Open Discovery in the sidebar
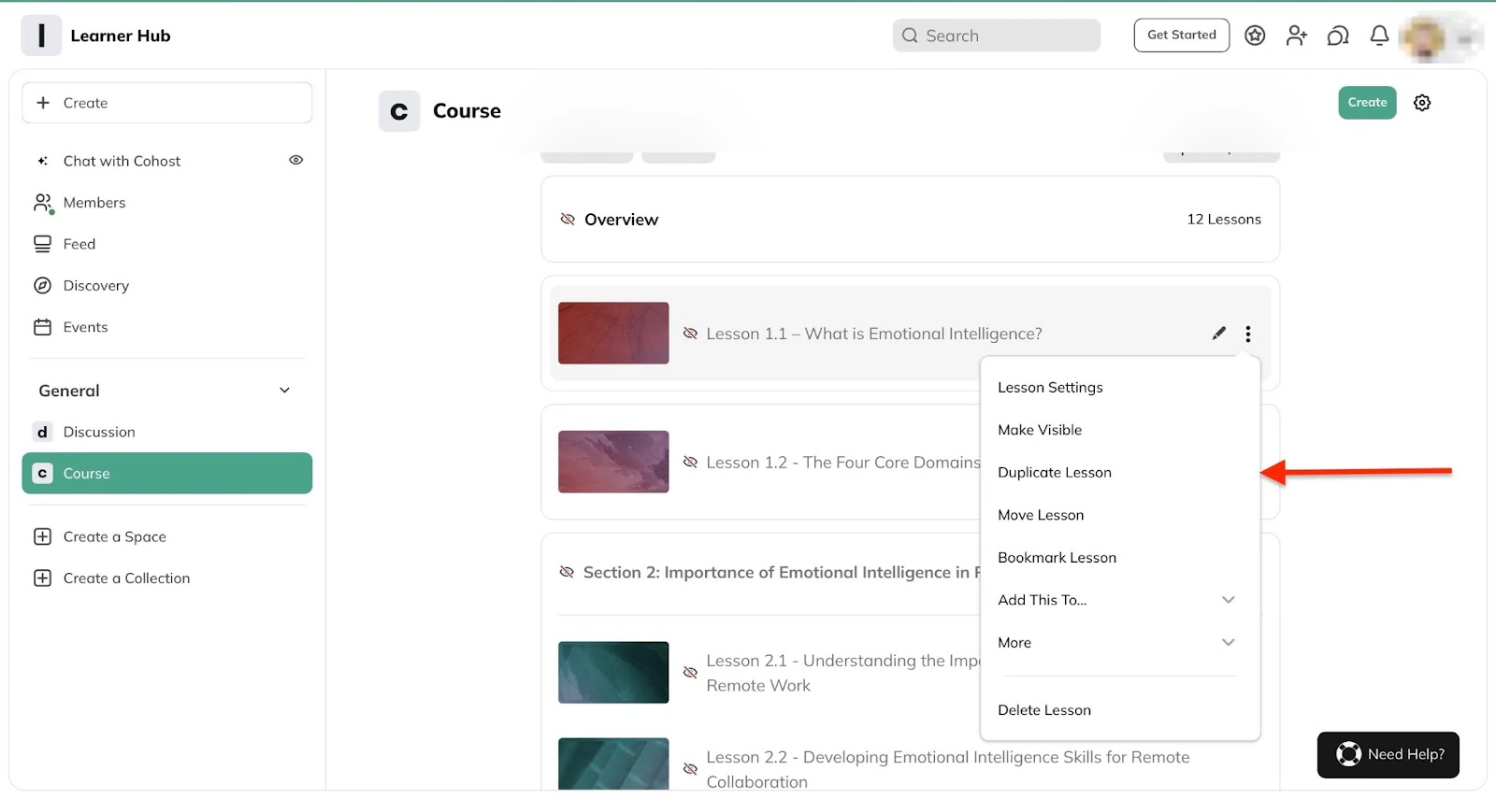The image size is (1496, 799). pos(96,286)
